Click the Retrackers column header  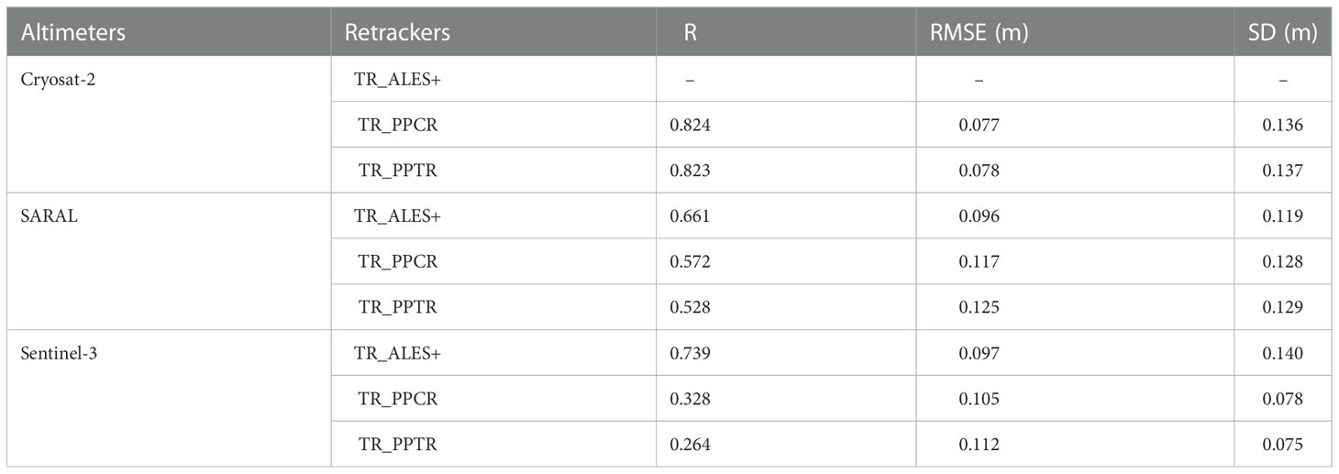click(397, 34)
